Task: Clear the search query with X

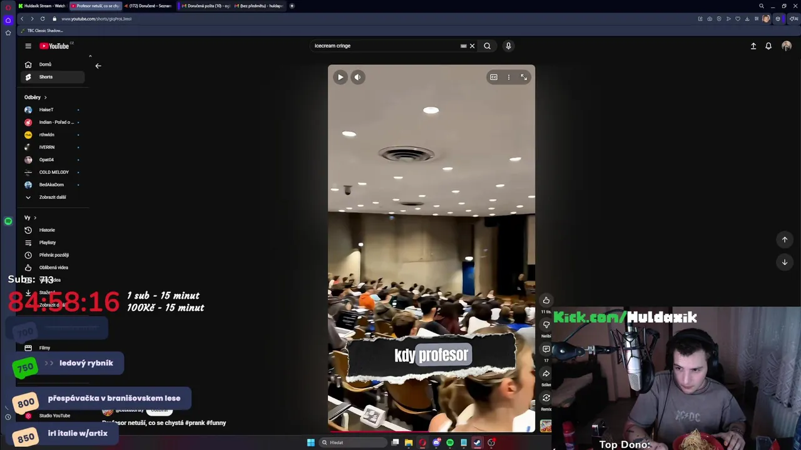Action: pos(472,46)
